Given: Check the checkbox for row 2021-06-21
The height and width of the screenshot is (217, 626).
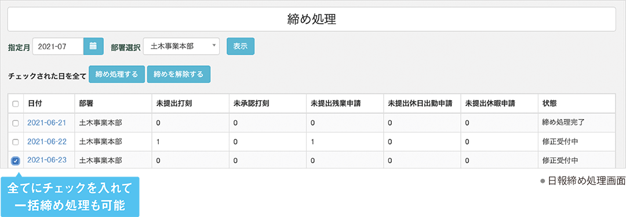Looking at the screenshot, I should (x=16, y=123).
